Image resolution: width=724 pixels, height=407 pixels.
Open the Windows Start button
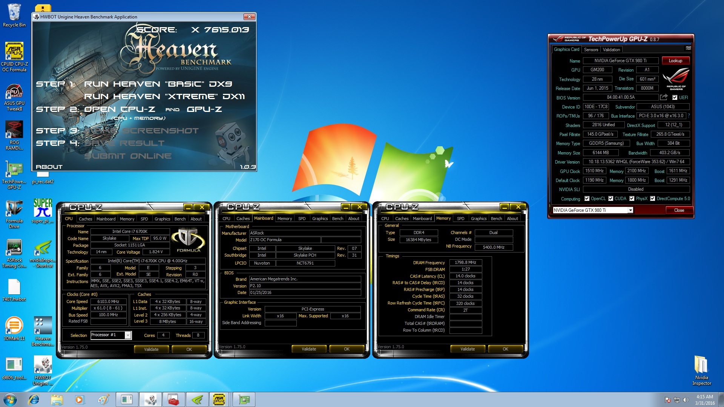[10, 399]
